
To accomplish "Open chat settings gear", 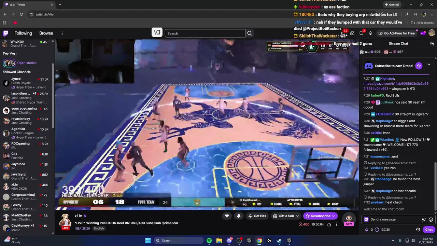I will (x=418, y=230).
